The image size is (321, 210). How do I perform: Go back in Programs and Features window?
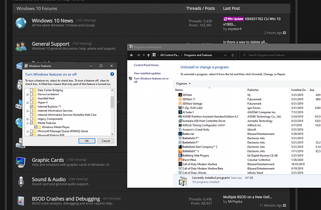point(132,55)
